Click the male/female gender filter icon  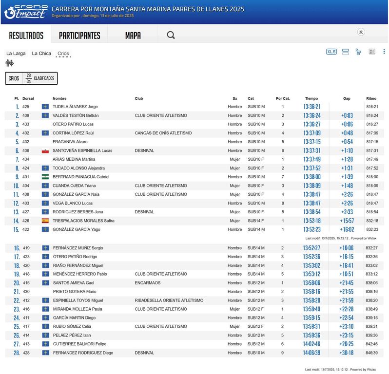(10, 63)
